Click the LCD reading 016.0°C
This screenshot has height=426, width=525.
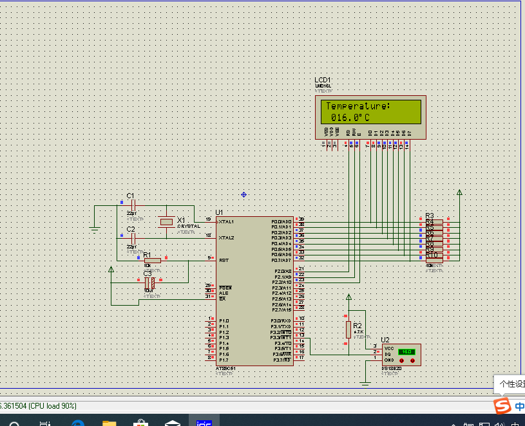[x=350, y=118]
